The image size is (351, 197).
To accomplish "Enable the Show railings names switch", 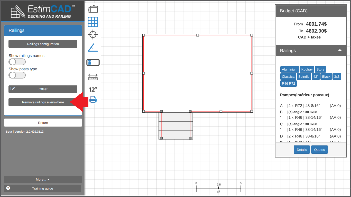I will (17, 62).
